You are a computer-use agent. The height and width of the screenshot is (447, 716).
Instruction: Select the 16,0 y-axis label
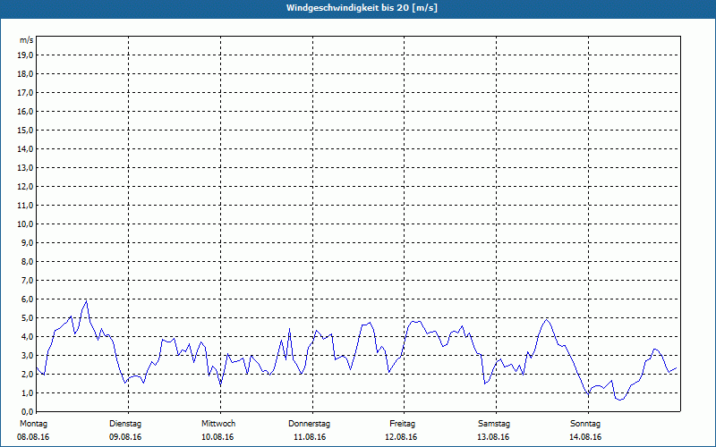[x=25, y=111]
